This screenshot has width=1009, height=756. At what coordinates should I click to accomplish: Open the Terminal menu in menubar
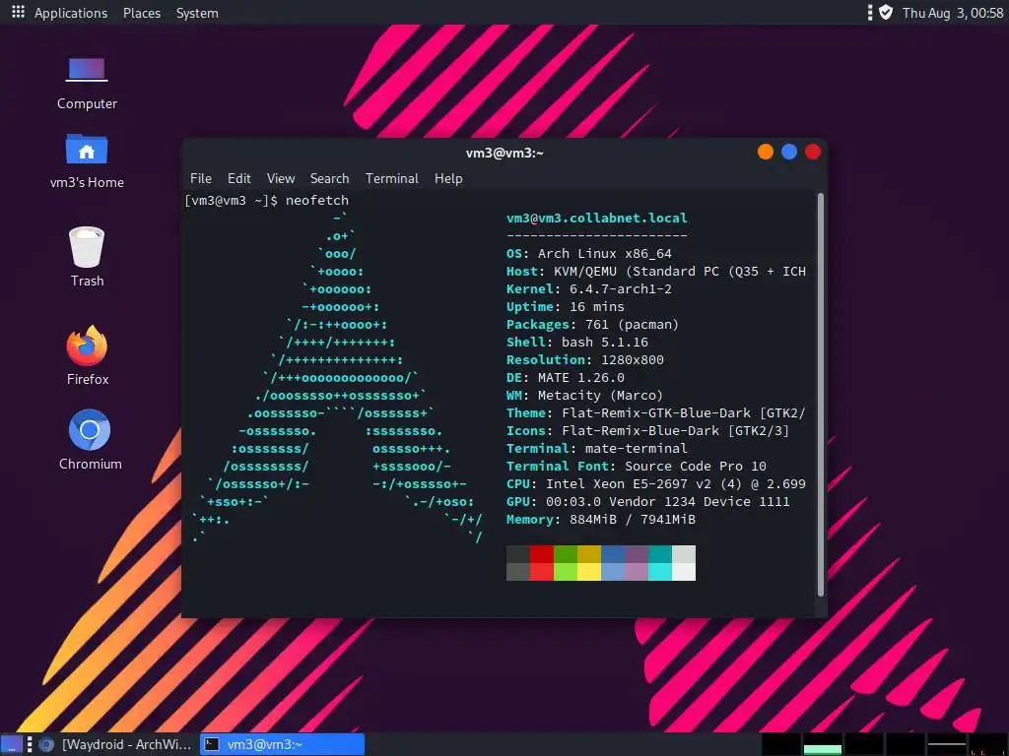click(x=392, y=179)
